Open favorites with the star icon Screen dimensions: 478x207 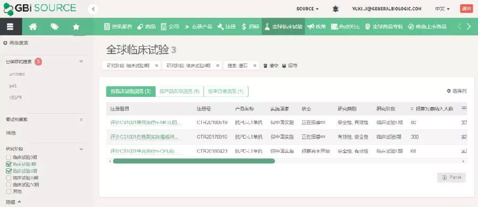pyautogui.click(x=76, y=27)
